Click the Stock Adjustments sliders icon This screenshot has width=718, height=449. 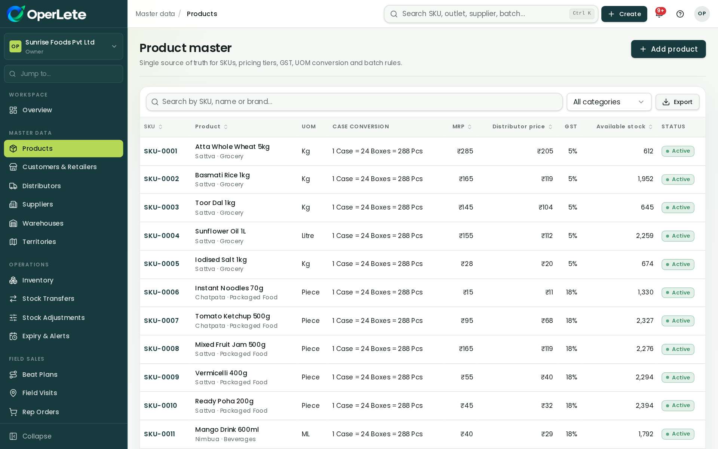(x=13, y=318)
